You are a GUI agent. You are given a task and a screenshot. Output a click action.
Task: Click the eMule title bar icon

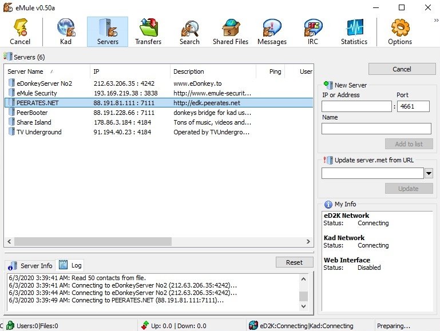pyautogui.click(x=8, y=7)
